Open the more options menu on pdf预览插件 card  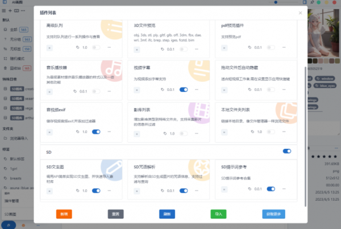pyautogui.click(x=284, y=47)
